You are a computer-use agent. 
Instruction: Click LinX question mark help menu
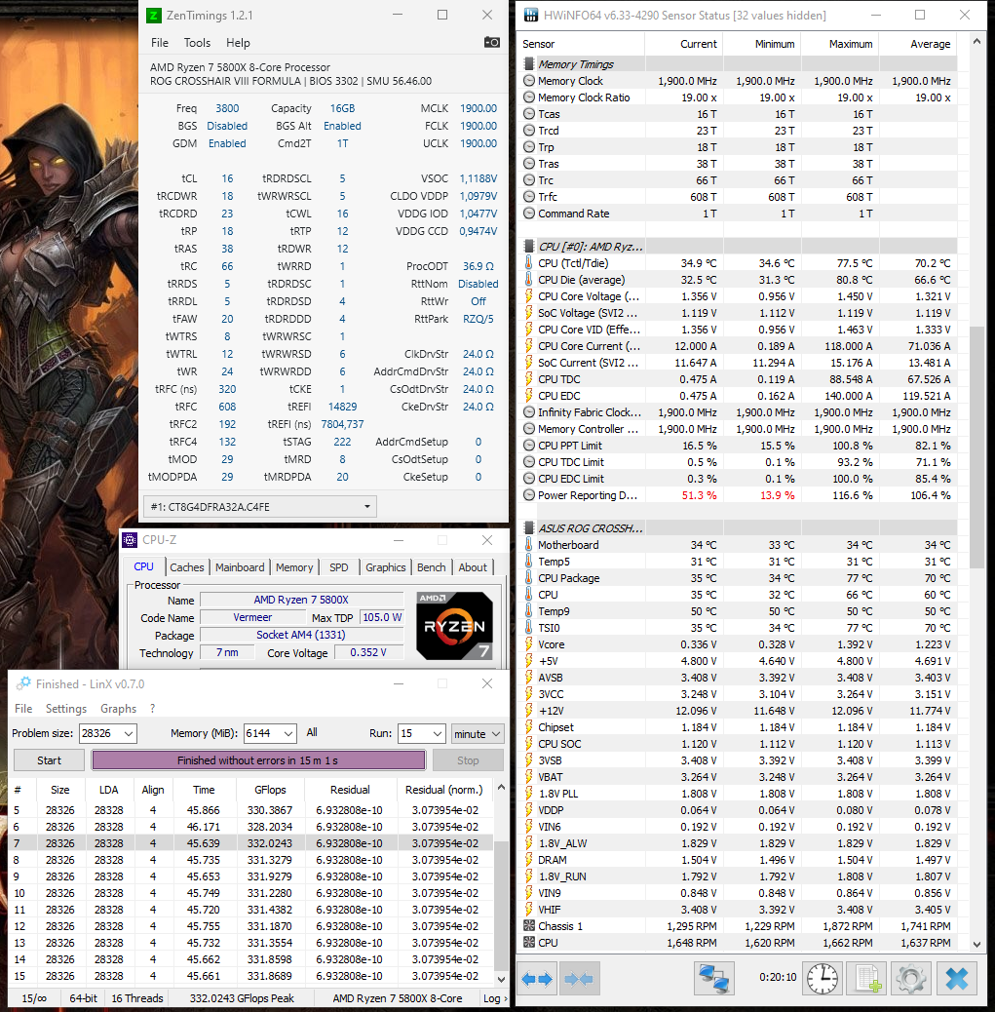click(152, 708)
